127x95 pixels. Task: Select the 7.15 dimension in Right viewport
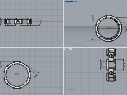point(124,65)
